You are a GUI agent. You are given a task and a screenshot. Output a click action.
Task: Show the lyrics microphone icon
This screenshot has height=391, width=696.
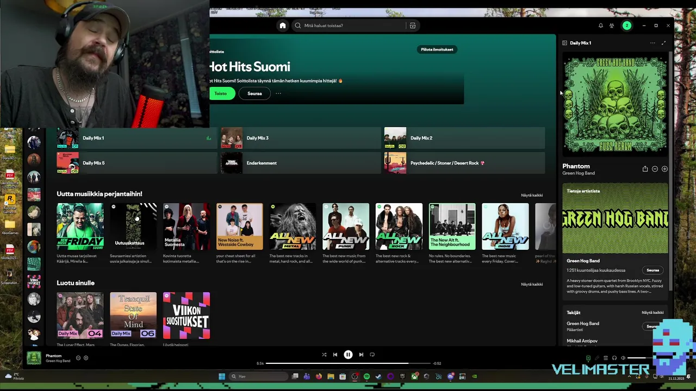(x=597, y=358)
